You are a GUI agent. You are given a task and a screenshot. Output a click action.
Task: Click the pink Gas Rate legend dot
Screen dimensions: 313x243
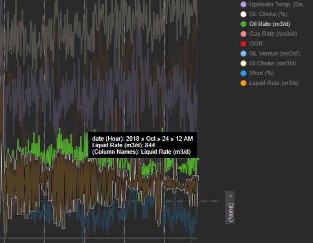[243, 34]
